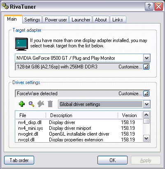Image resolution: width=165 pixels, height=169 pixels.
Task: Click the Display properties extension description
Action: click(76, 140)
